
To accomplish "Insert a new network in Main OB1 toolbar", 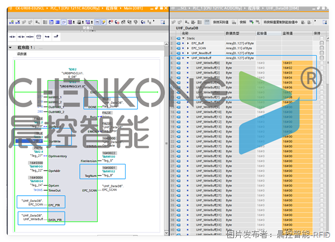I will pyautogui.click(x=12, y=22).
